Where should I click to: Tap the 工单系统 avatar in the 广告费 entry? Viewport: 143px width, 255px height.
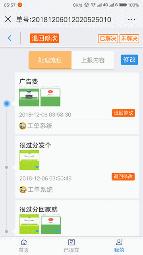tap(23, 126)
